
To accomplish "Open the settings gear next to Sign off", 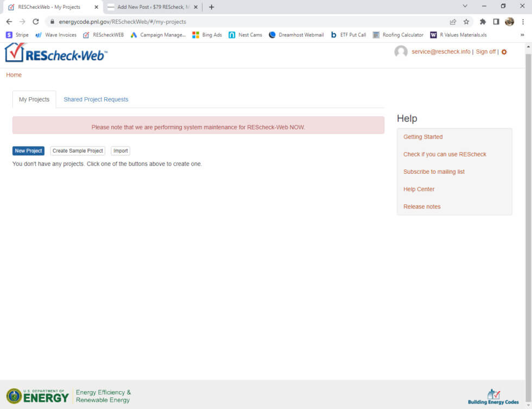I will (x=504, y=52).
